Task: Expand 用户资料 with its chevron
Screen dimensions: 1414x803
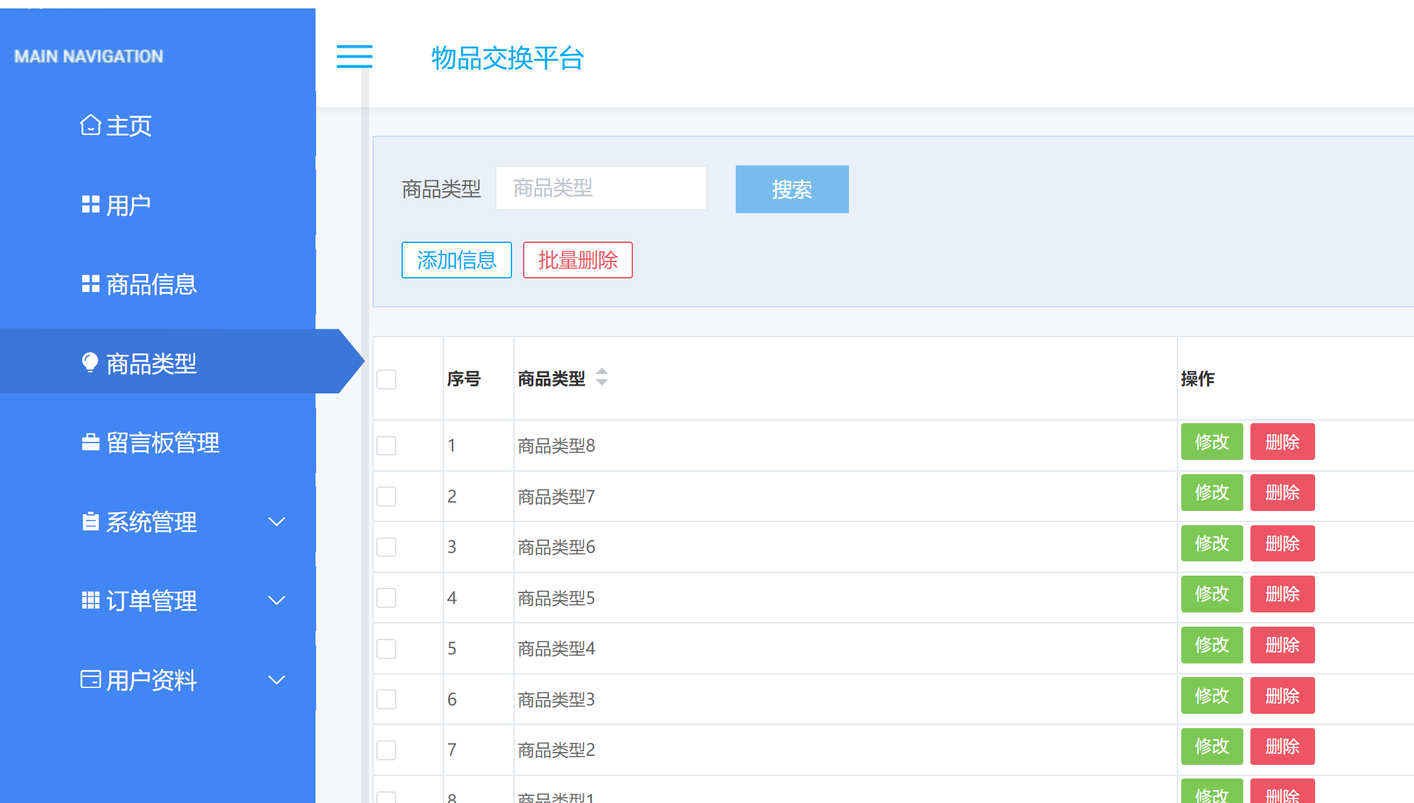Action: coord(277,680)
